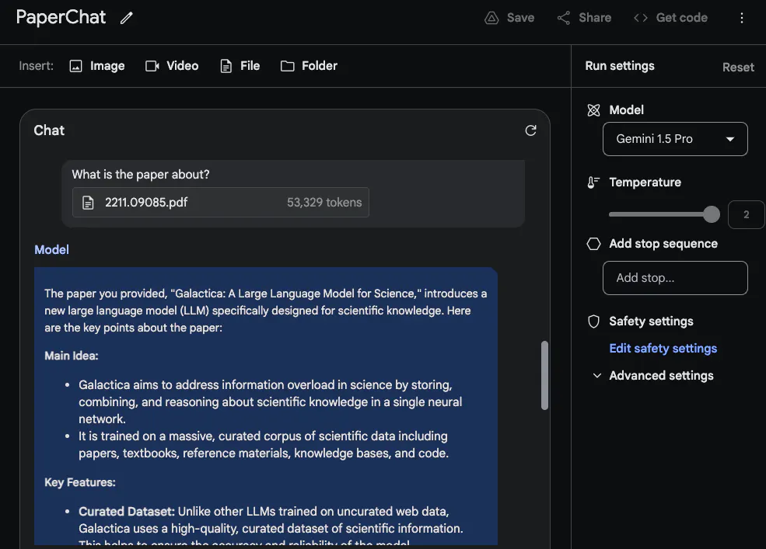Insert an Image into the prompt
766x549 pixels.
97,66
